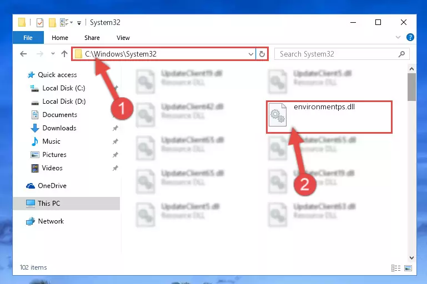Expand the ribbon with the chevron
427x284 pixels.
point(398,37)
